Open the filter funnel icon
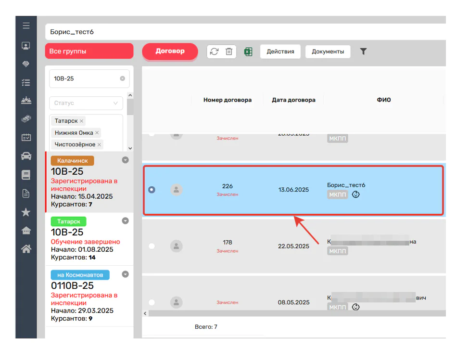The image size is (456, 350). coord(363,52)
